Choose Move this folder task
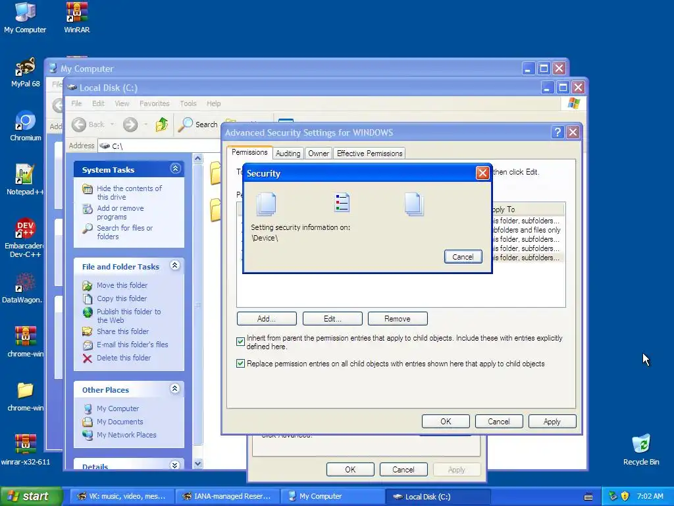The image size is (674, 506). tap(122, 285)
